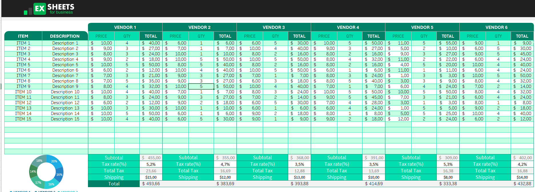Click the highlighted Vendor 2 QTY cell for ITEM 9
This screenshot has width=535, height=192.
201,86
